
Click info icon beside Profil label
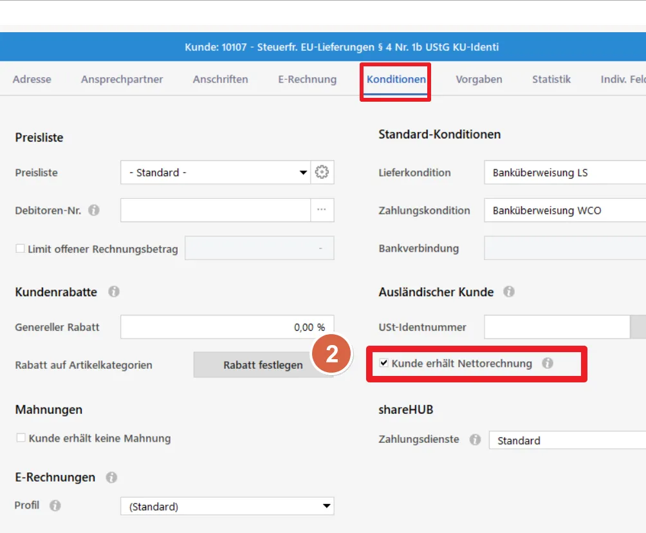tap(55, 506)
